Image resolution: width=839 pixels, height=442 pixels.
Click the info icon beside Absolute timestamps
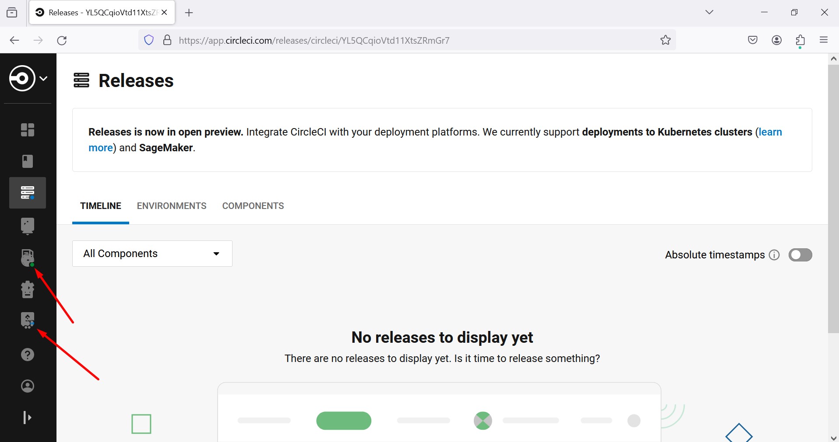coord(774,255)
